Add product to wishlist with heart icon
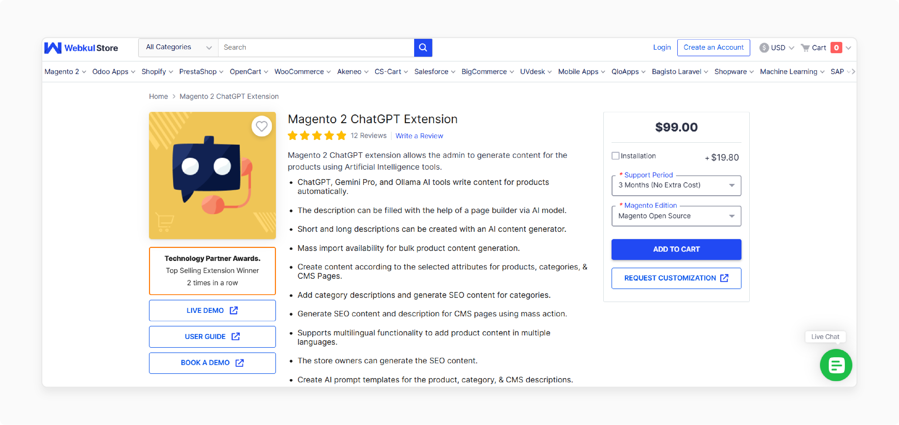The width and height of the screenshot is (899, 425). [x=261, y=126]
